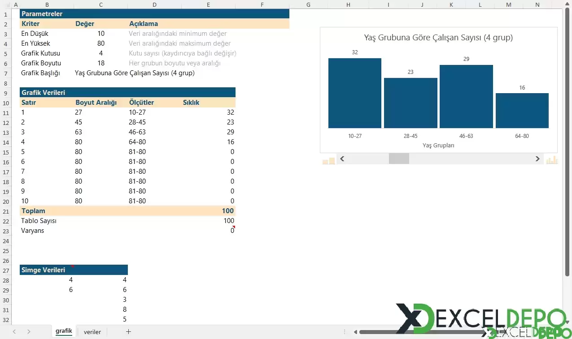The image size is (572, 339).
Task: Click the two-bar histogram icon left of chart scrollbar
Action: (x=328, y=160)
